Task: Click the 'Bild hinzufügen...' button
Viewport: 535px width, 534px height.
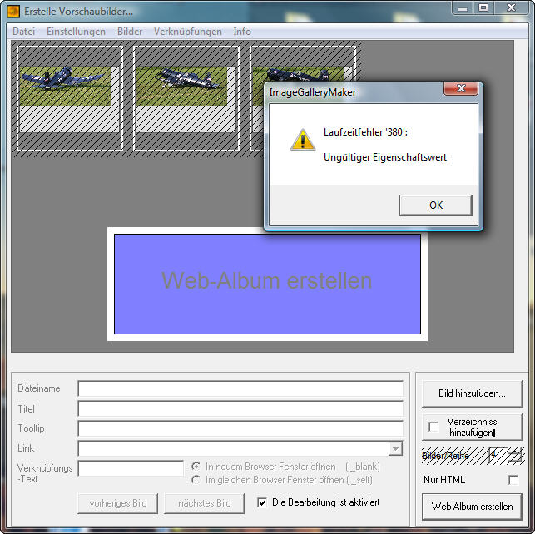Action: tap(472, 393)
